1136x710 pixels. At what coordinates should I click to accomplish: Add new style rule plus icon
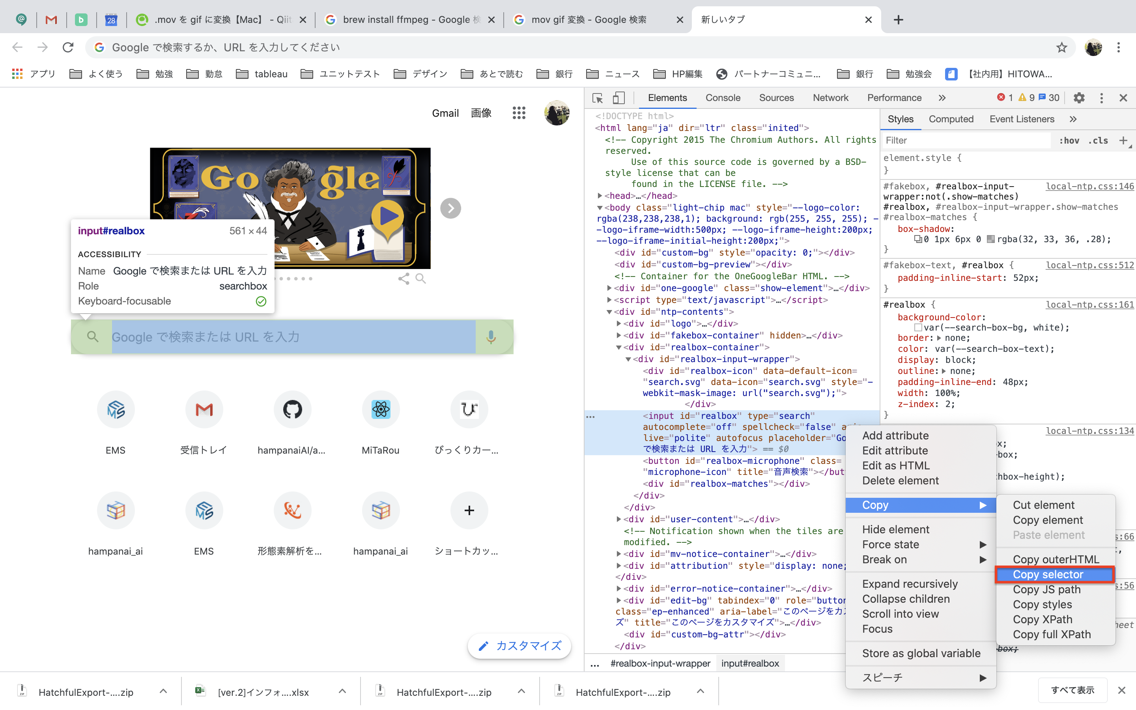[x=1123, y=140]
